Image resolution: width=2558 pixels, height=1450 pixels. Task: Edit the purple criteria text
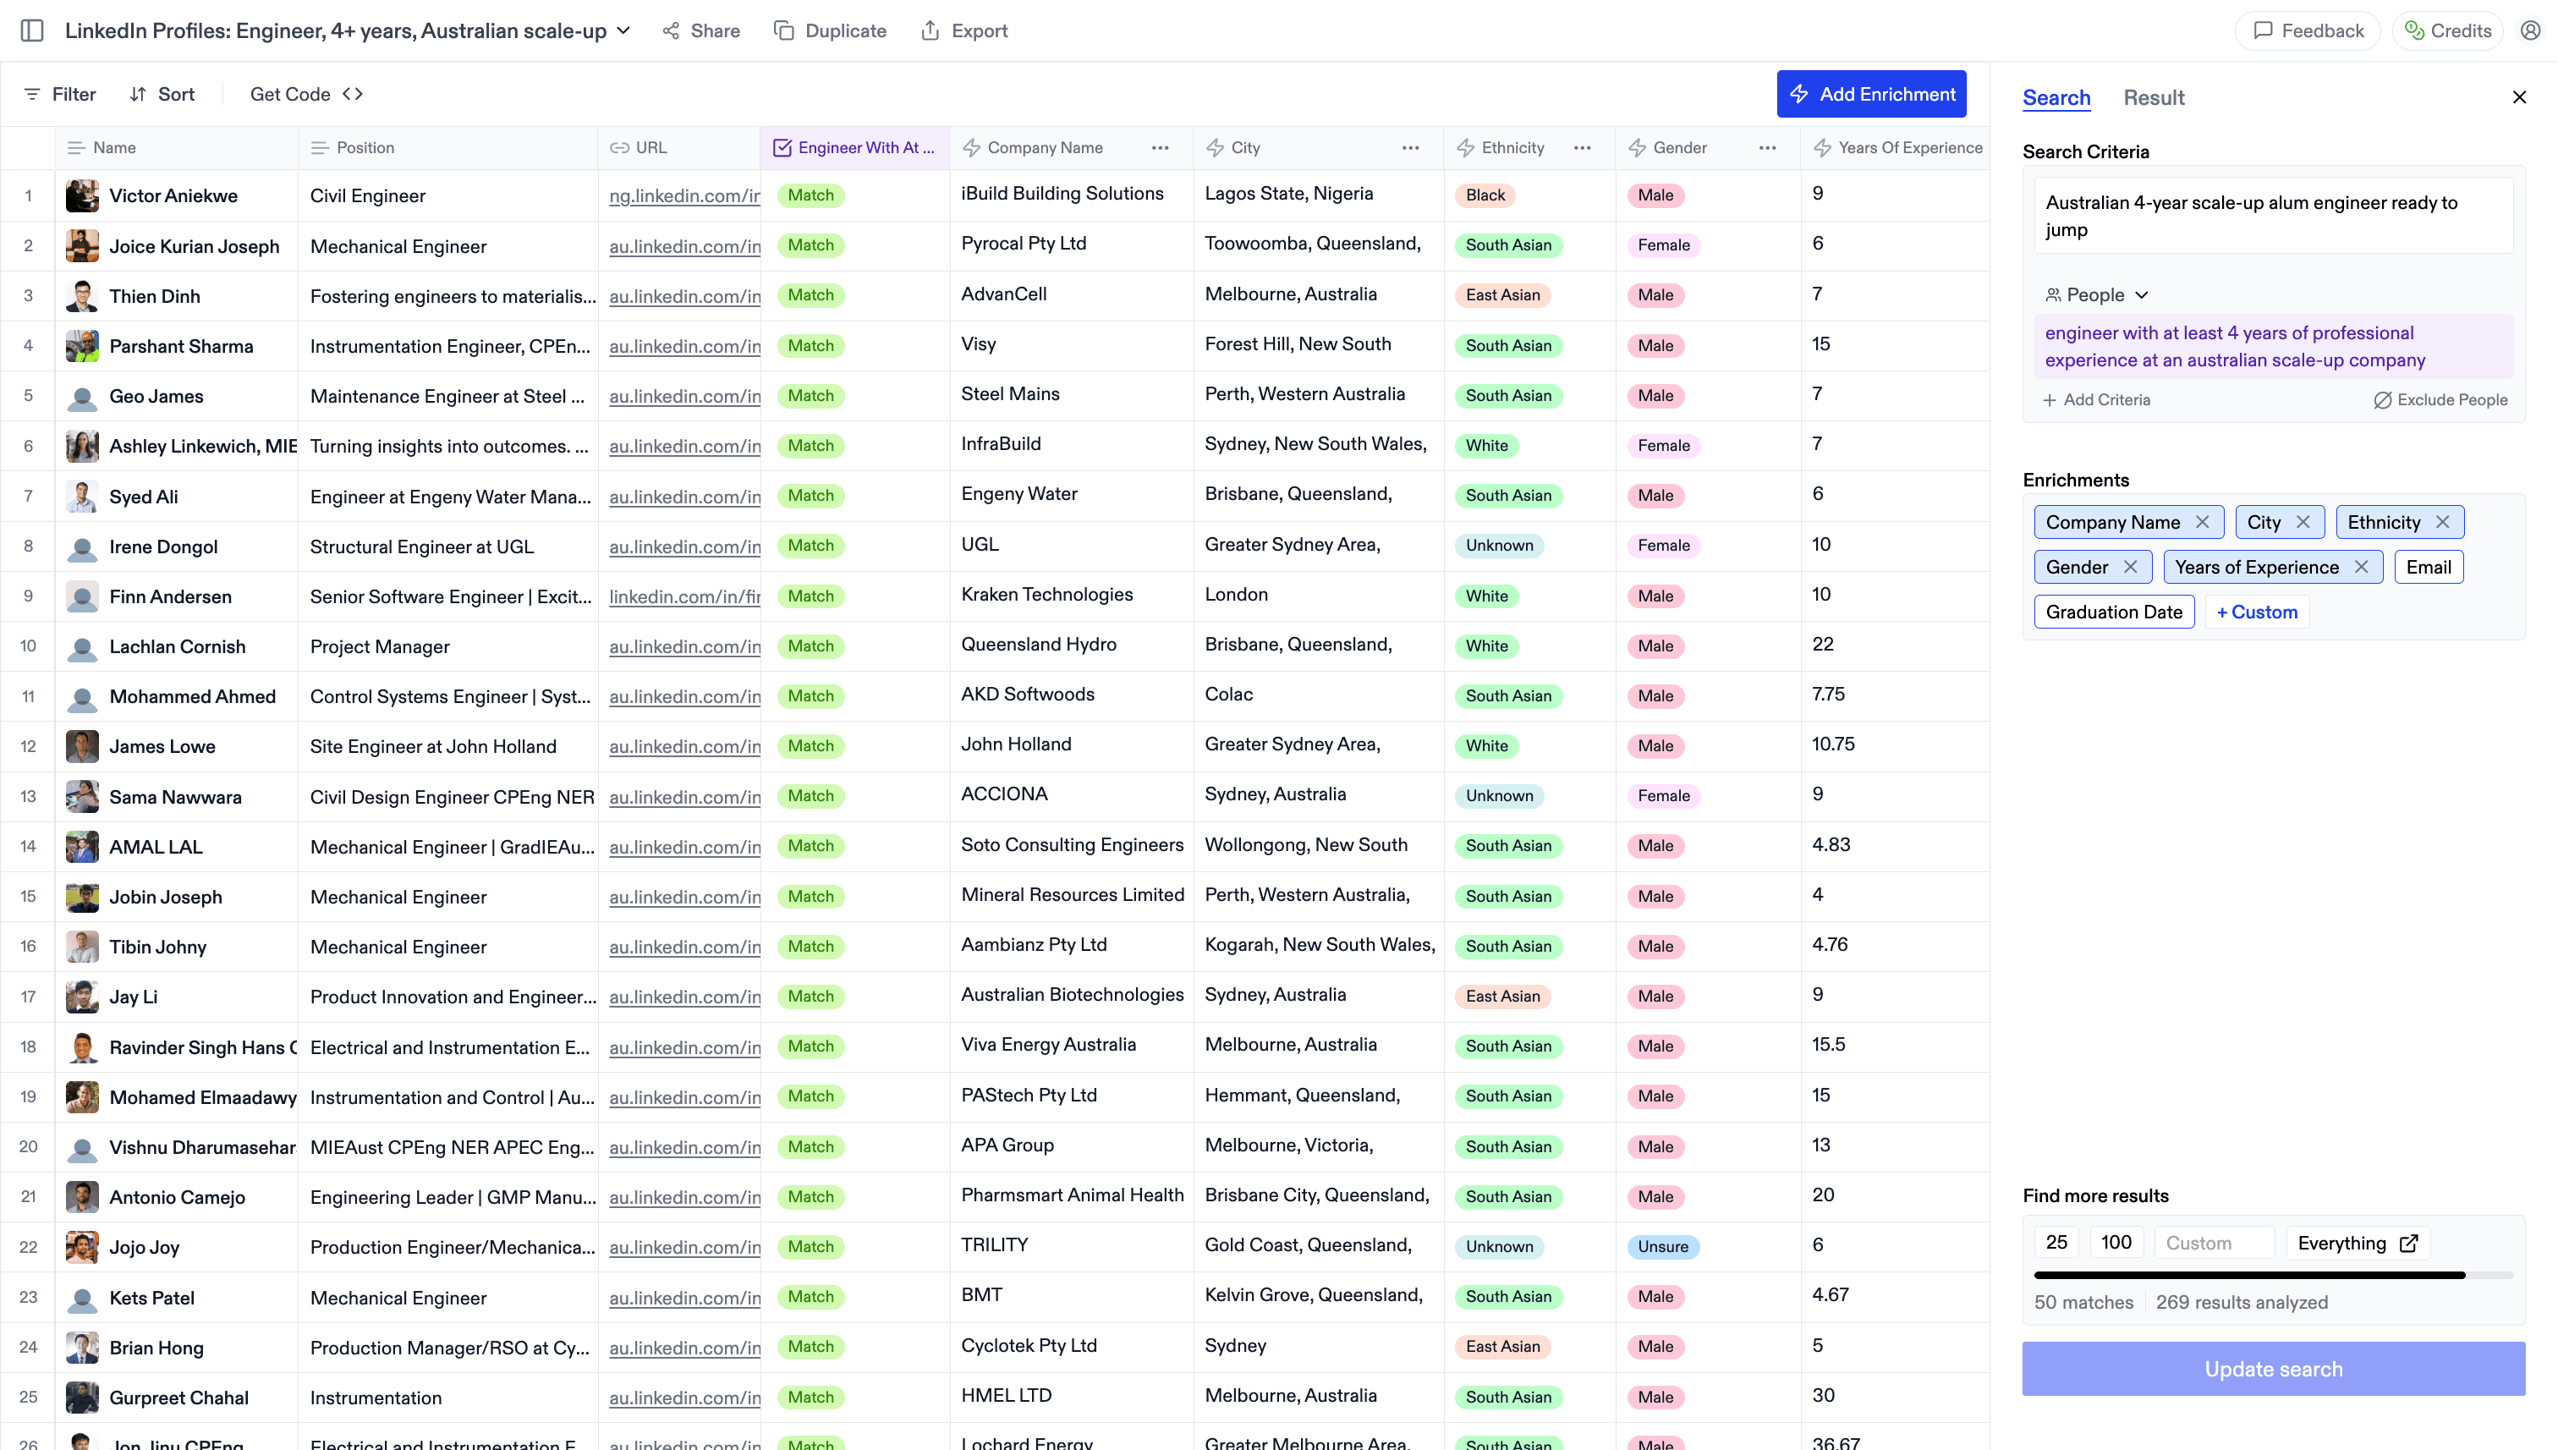point(2273,347)
